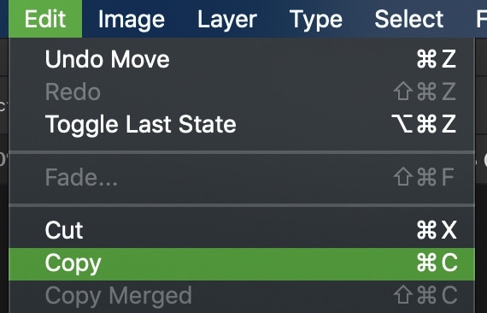Screen dimensions: 487x313
Task: Open the Layer menu
Action: point(227,20)
